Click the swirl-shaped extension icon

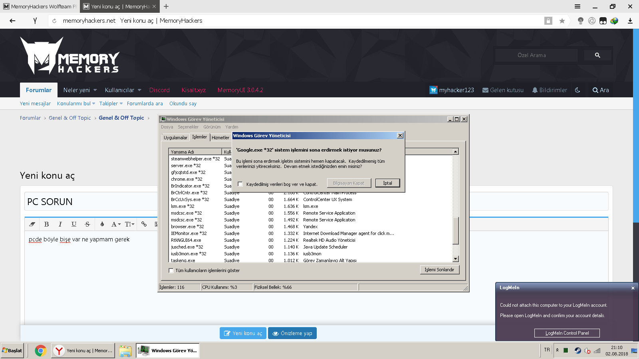(592, 21)
